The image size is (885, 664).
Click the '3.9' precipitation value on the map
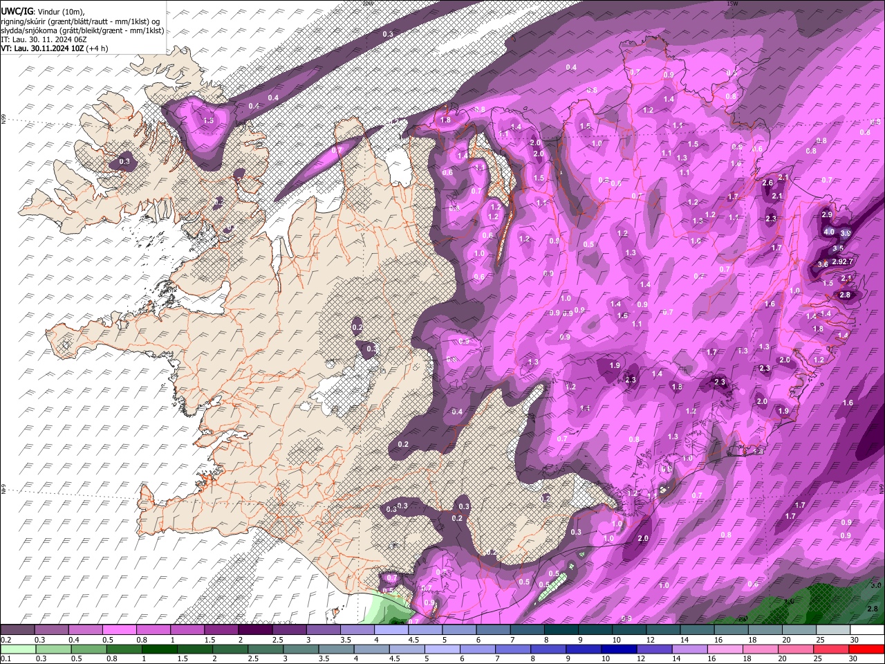(845, 234)
